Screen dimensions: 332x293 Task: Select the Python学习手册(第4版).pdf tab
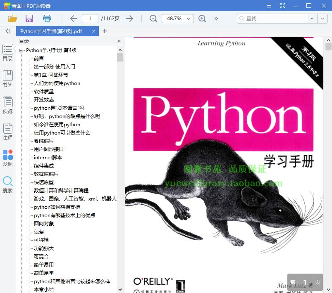pyautogui.click(x=57, y=31)
